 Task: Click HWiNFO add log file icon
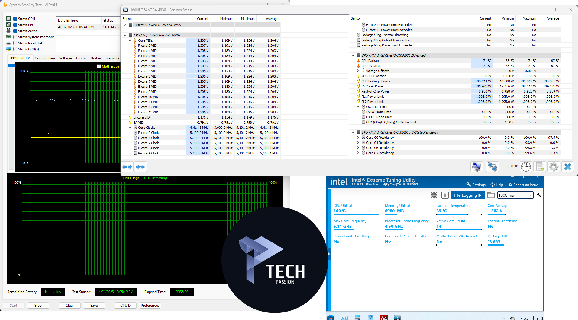[x=540, y=167]
